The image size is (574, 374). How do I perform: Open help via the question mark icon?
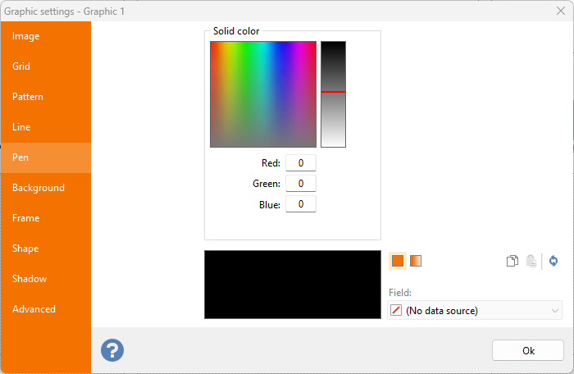(112, 350)
